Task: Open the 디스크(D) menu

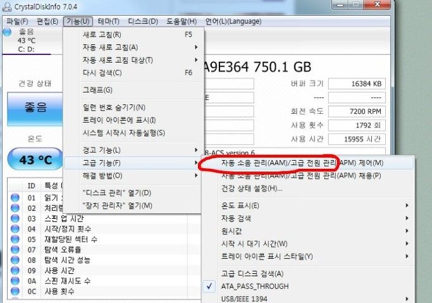Action: 143,22
